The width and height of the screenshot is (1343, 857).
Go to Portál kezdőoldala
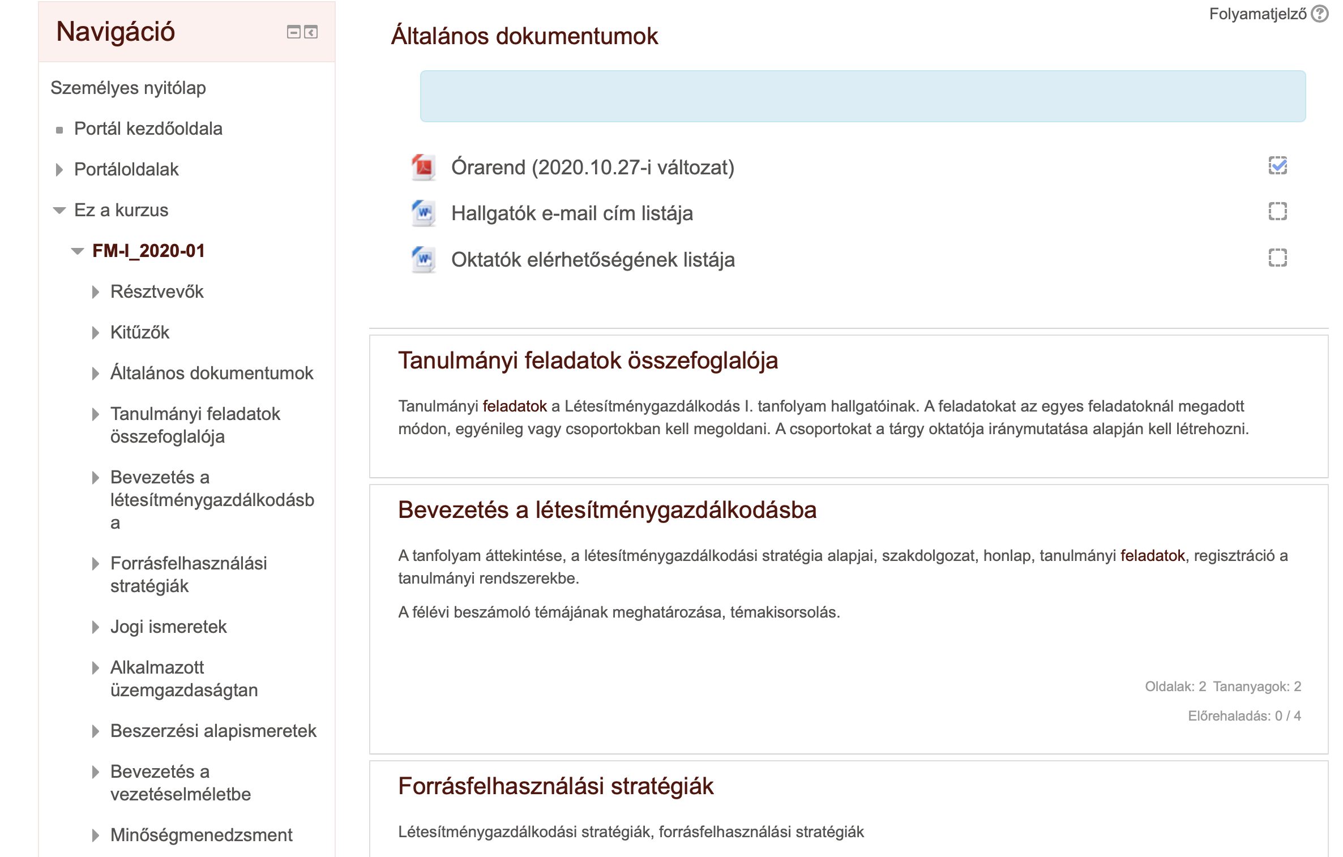[148, 128]
